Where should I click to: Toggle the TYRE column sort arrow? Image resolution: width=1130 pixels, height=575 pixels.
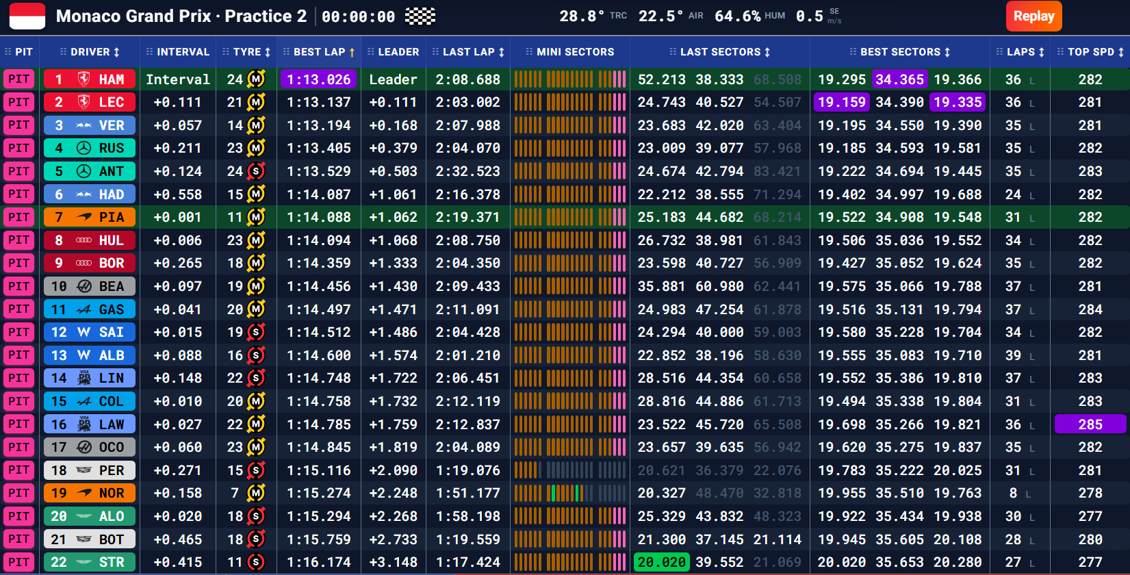pos(268,52)
